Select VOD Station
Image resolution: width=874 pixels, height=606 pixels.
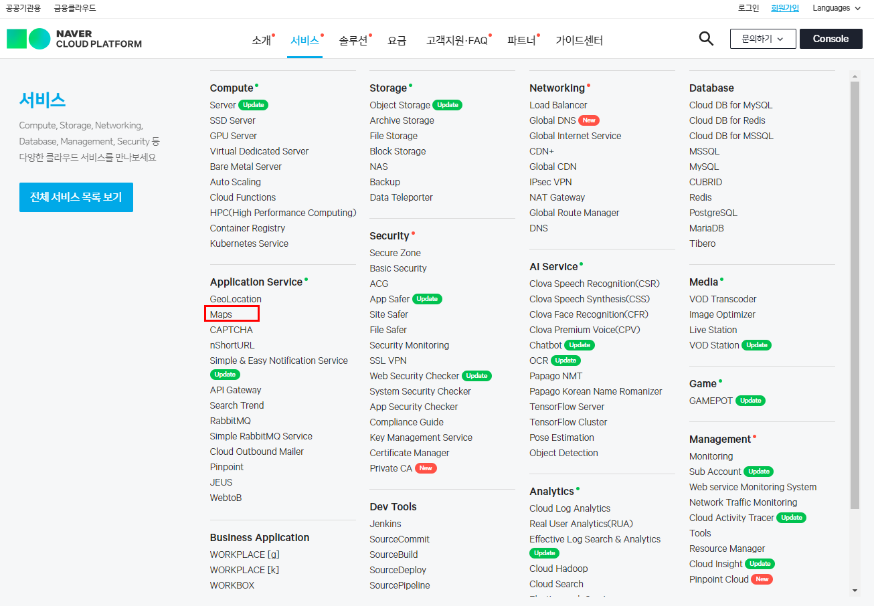(x=714, y=345)
